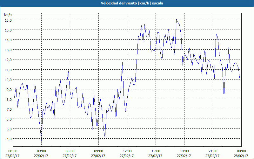Click the chart title 'Velocidad del viento [km/h] escala'
Image resolution: width=254 pixels, height=159 pixels.
point(132,3)
